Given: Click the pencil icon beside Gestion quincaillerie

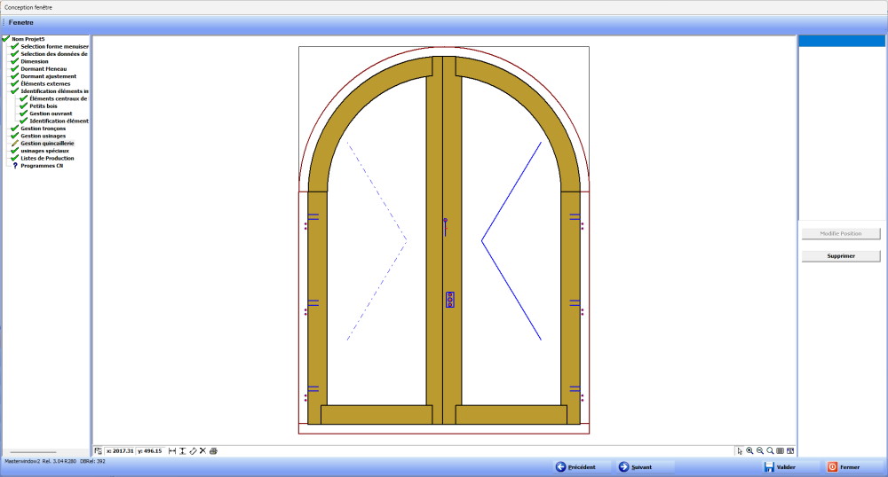Looking at the screenshot, I should tap(15, 144).
